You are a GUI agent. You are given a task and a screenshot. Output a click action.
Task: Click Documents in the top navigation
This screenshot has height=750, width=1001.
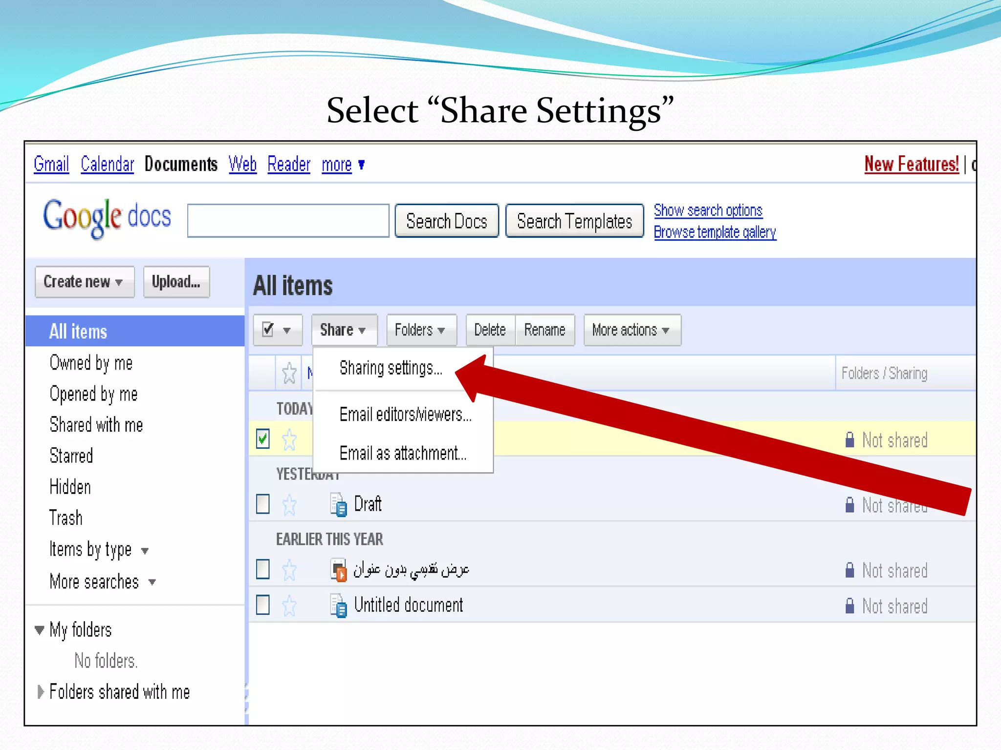tap(181, 164)
